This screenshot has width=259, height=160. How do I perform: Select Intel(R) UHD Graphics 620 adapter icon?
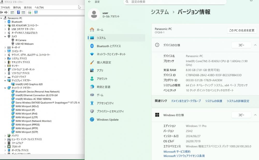13,84
